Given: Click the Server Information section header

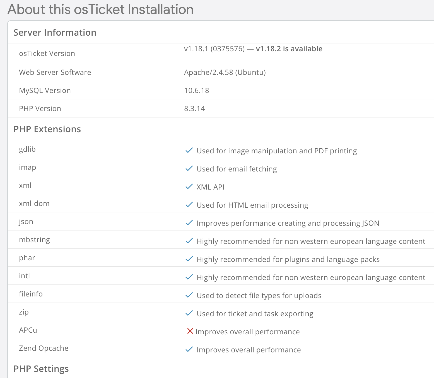Looking at the screenshot, I should [55, 33].
